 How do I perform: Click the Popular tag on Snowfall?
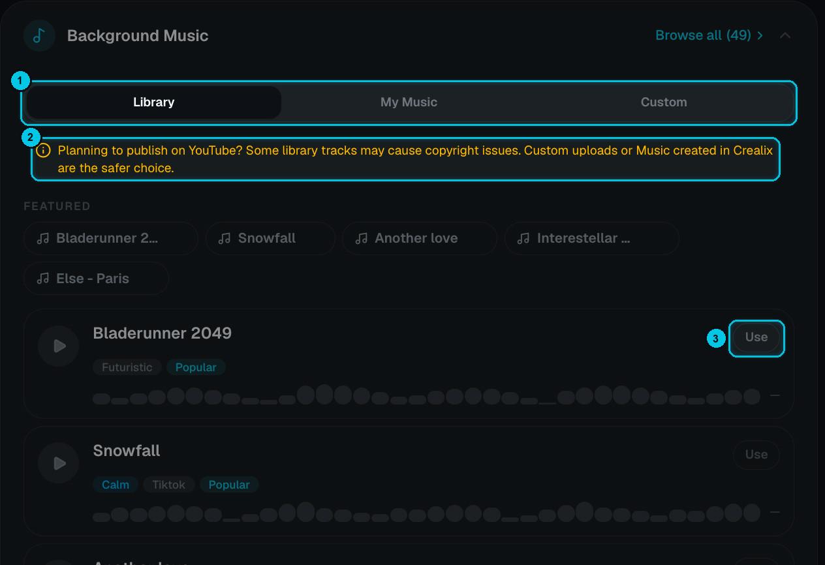coord(229,485)
